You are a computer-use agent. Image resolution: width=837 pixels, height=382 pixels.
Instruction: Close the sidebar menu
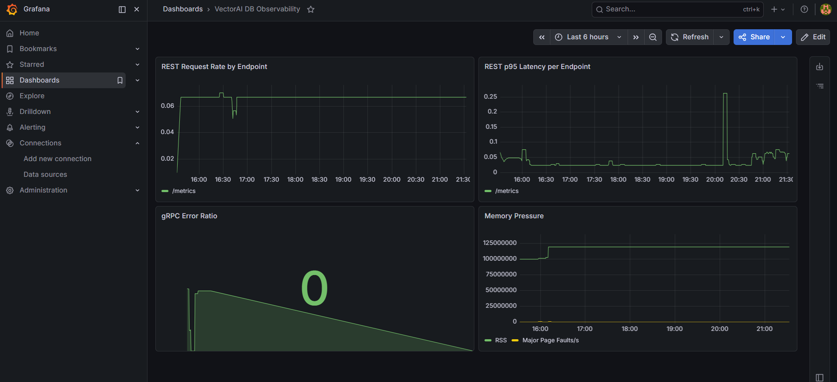tap(137, 9)
